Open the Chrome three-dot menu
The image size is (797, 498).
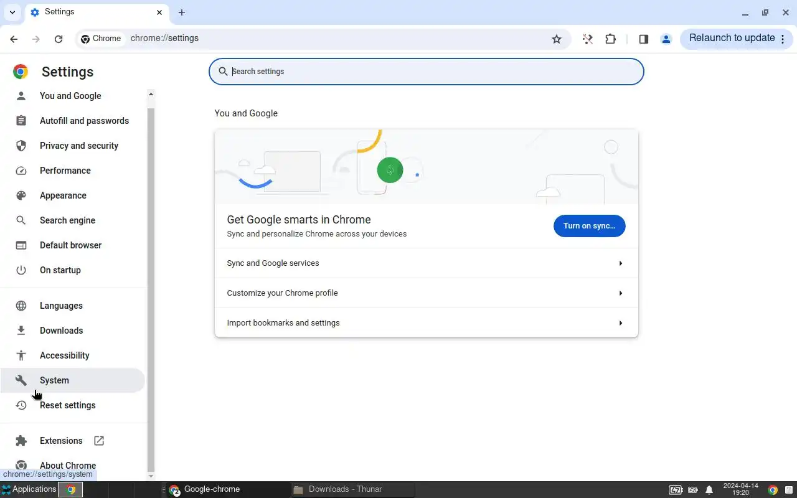click(783, 39)
